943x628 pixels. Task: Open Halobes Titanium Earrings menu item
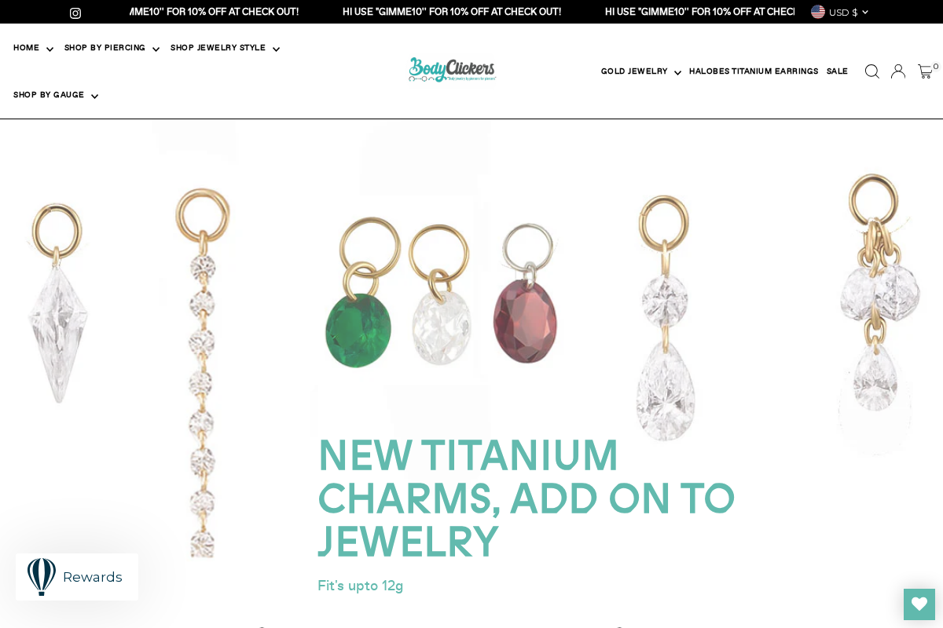tap(754, 71)
